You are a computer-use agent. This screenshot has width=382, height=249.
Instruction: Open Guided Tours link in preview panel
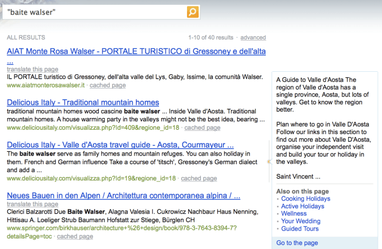pos(300,228)
